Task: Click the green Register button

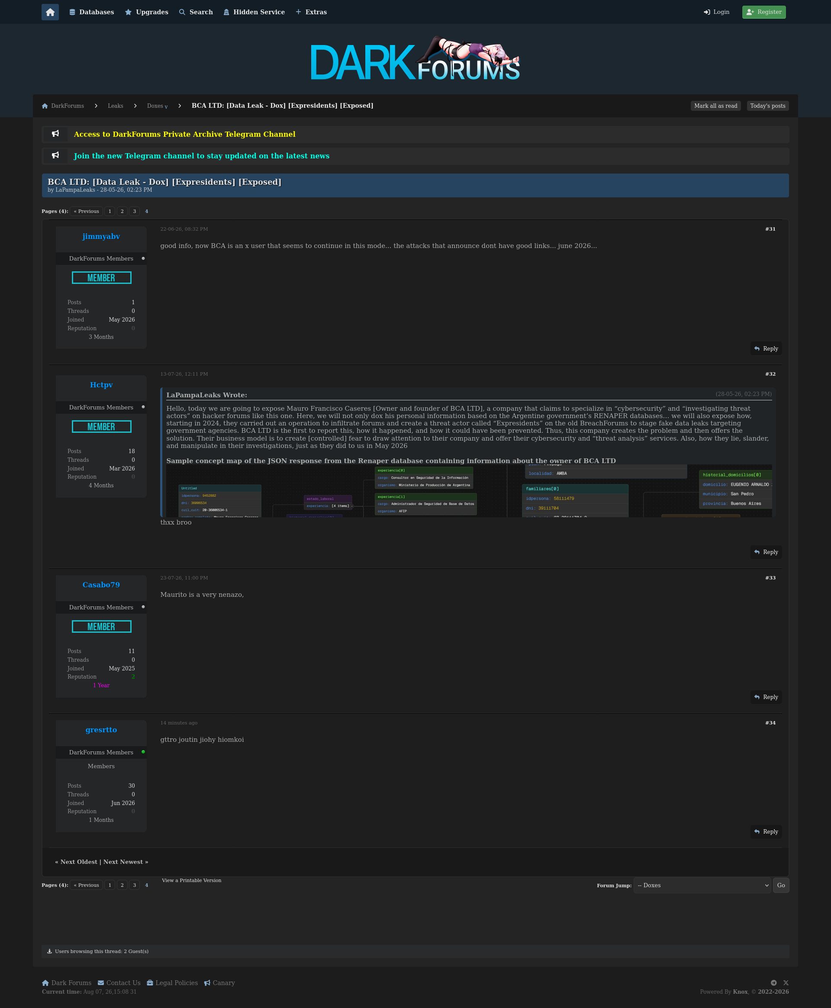Action: [764, 12]
